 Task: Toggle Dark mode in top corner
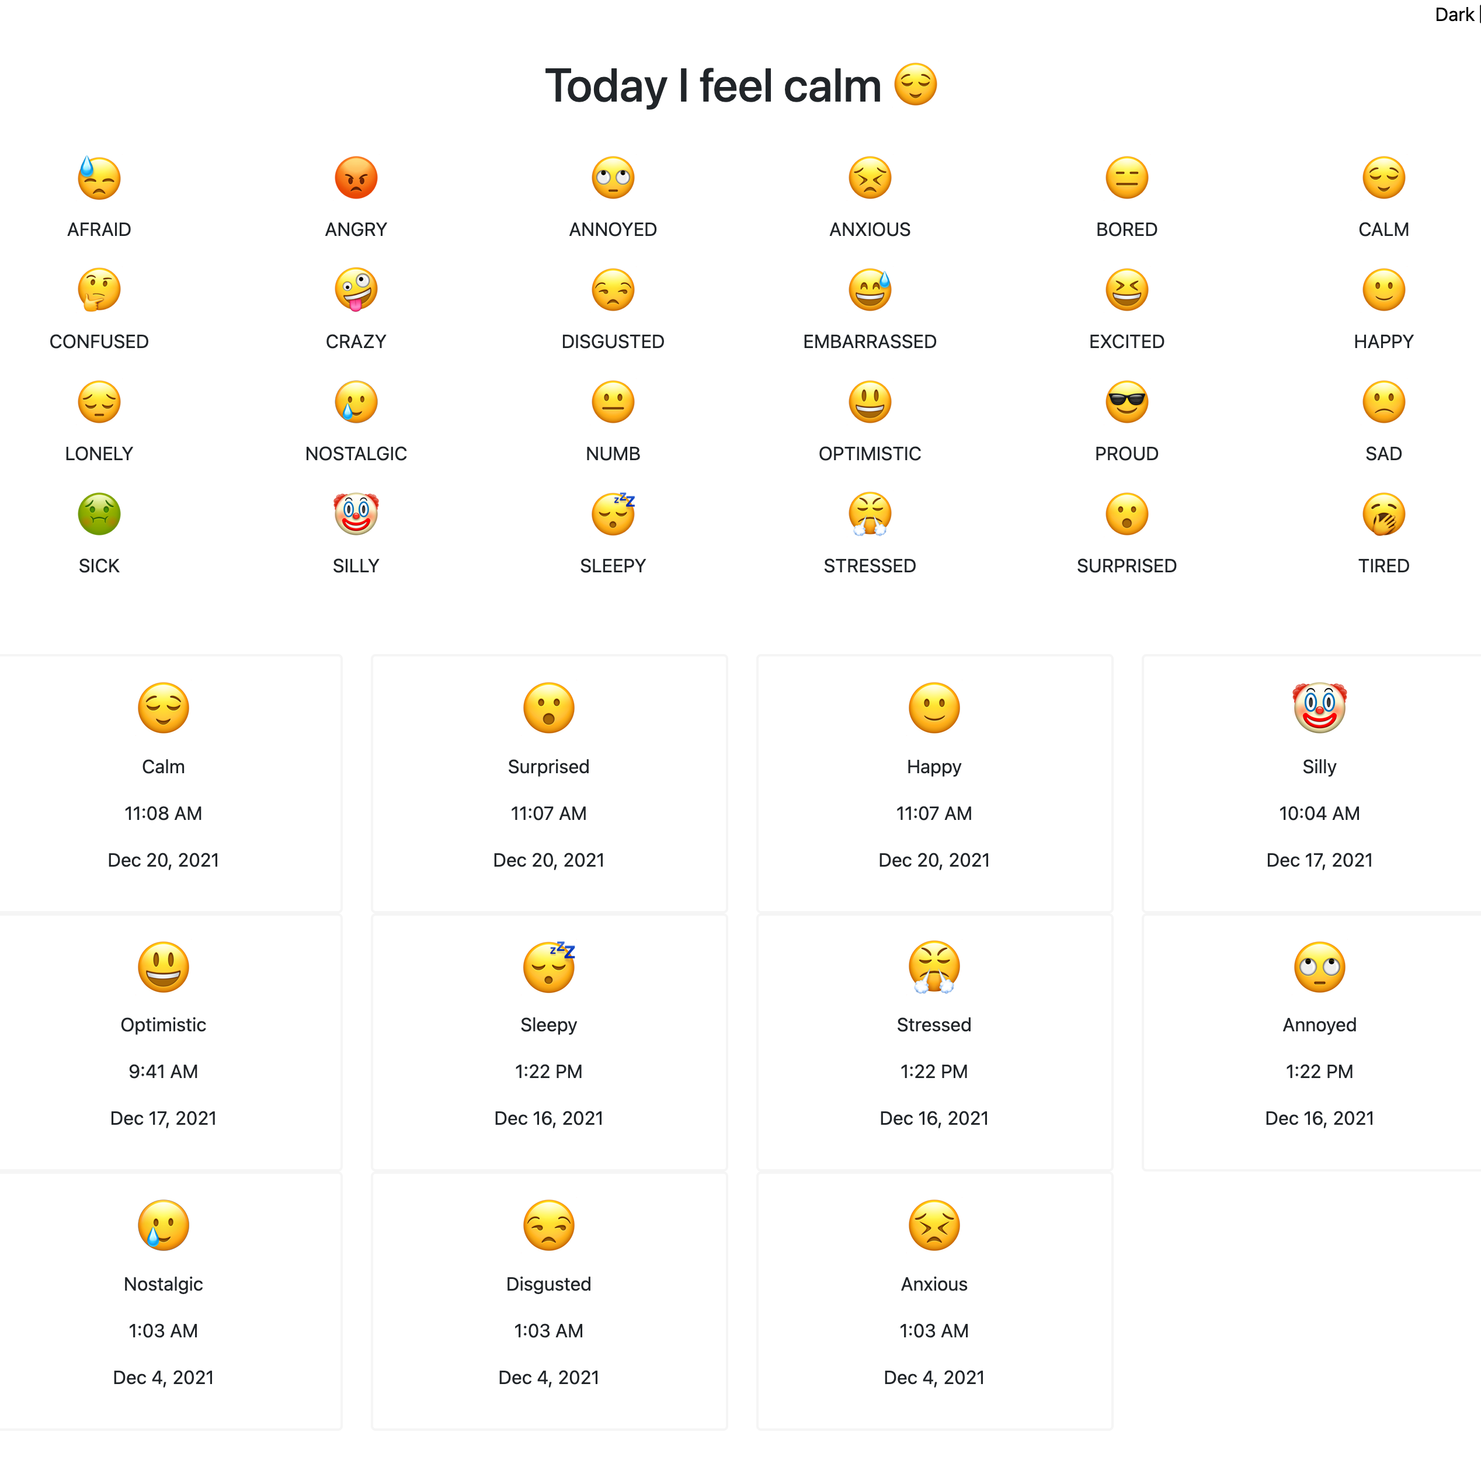(1454, 15)
